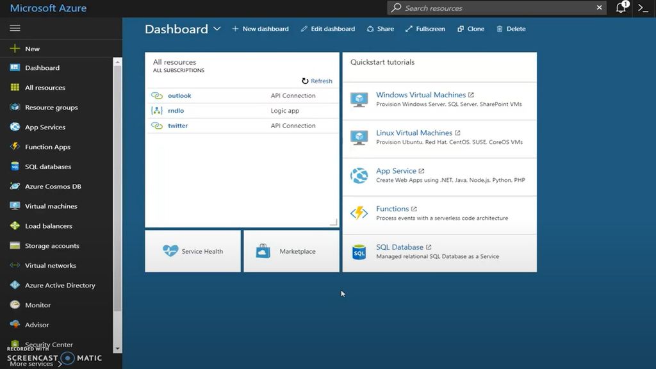Refresh the All resources tile

[x=316, y=81]
